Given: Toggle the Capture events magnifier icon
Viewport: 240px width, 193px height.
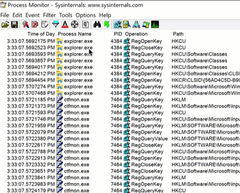Looking at the screenshot, I should (25, 25).
